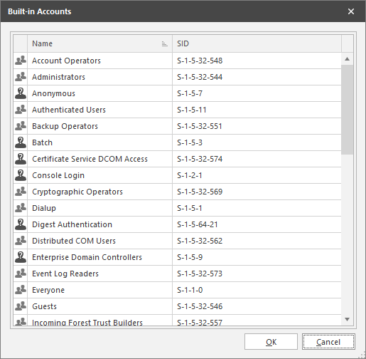Screen dimensions: 366x359
Task: Click SID cell S-1-5-1
Action: 257,208
